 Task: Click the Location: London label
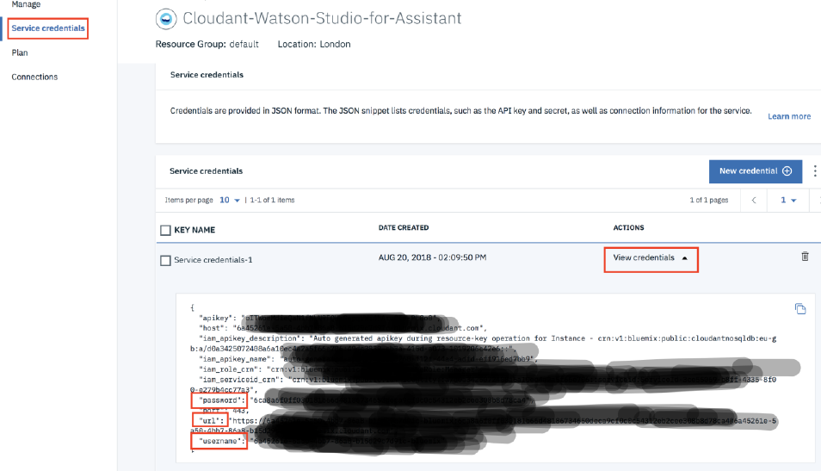[x=314, y=44]
